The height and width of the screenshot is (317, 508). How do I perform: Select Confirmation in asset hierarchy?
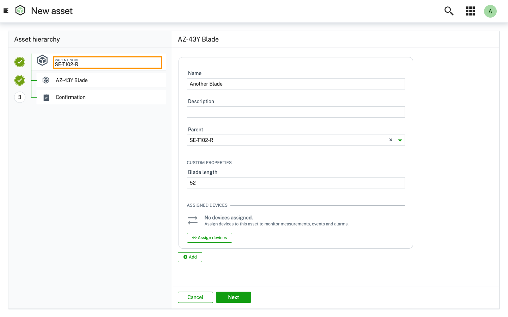click(71, 97)
